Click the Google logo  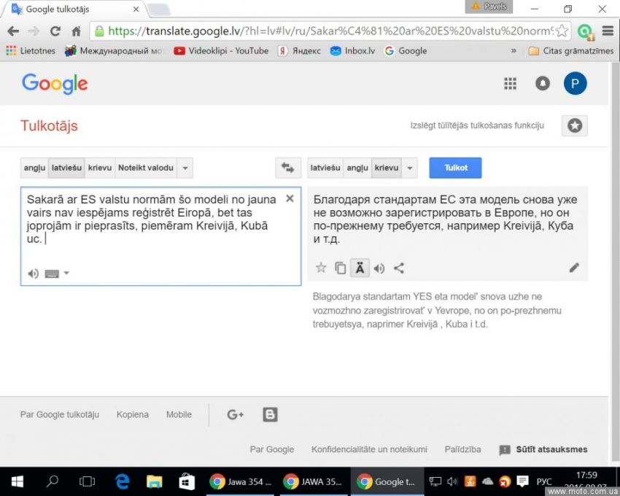[x=55, y=83]
